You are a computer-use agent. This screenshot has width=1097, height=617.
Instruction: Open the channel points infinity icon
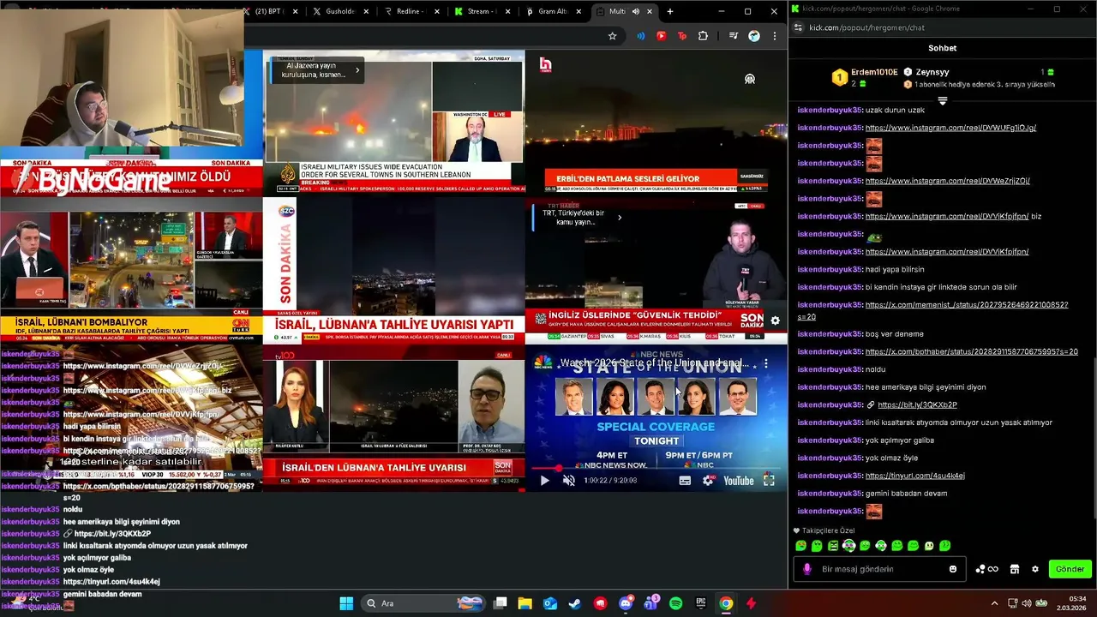click(x=987, y=569)
